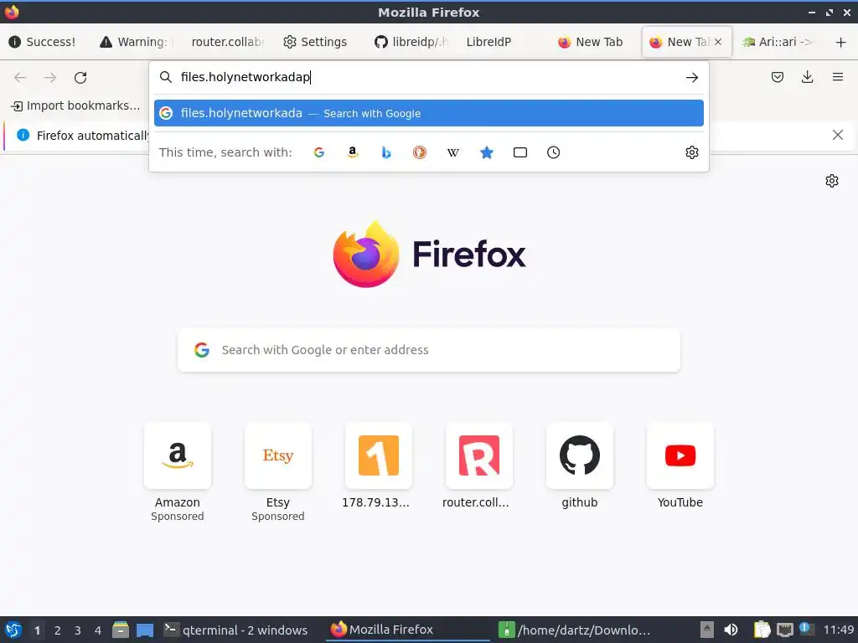Switch to workspace 2 on taskbar
The width and height of the screenshot is (858, 643).
pyautogui.click(x=58, y=630)
